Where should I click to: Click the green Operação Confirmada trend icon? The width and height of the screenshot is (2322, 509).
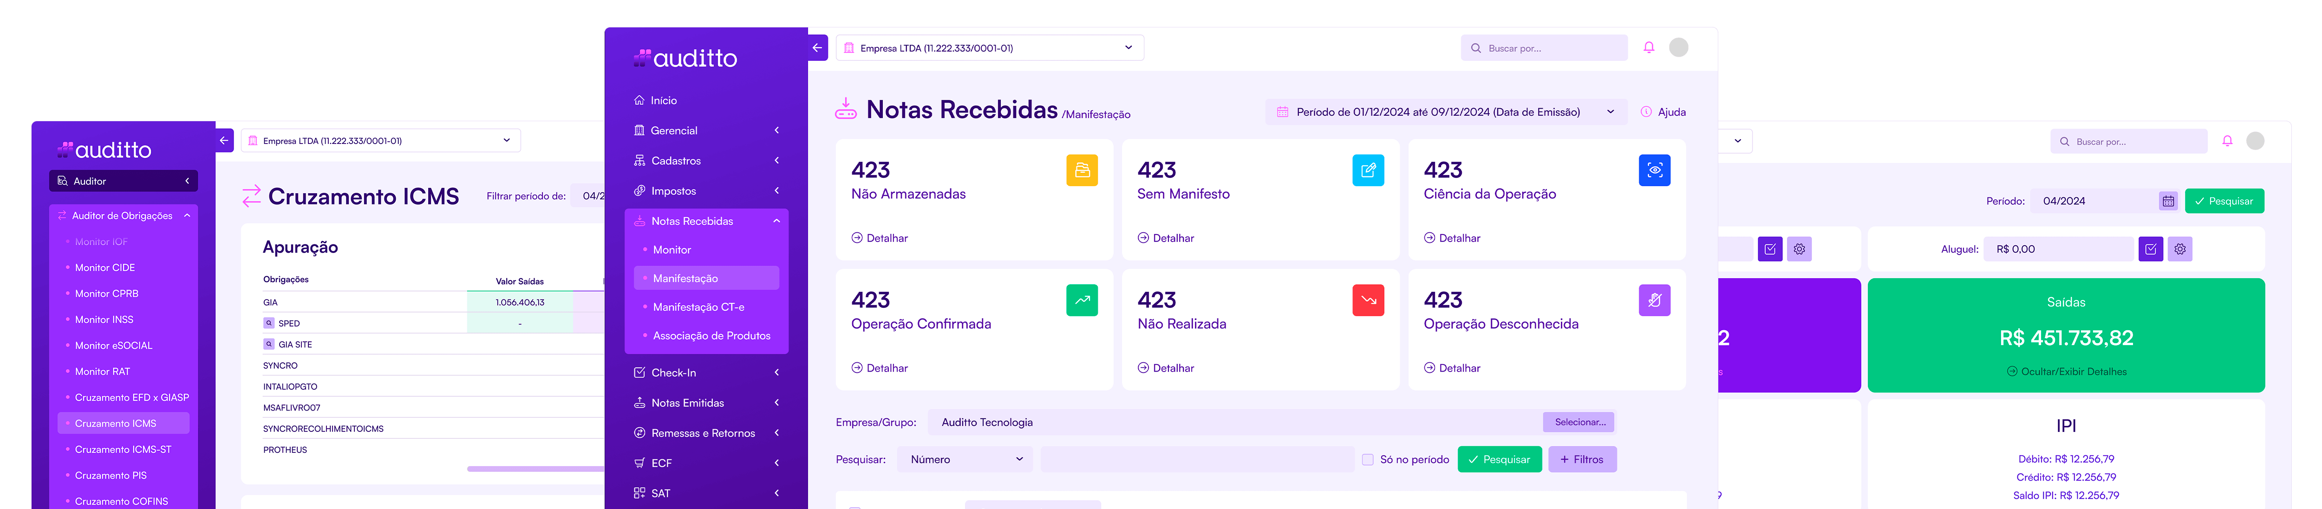[x=1082, y=300]
